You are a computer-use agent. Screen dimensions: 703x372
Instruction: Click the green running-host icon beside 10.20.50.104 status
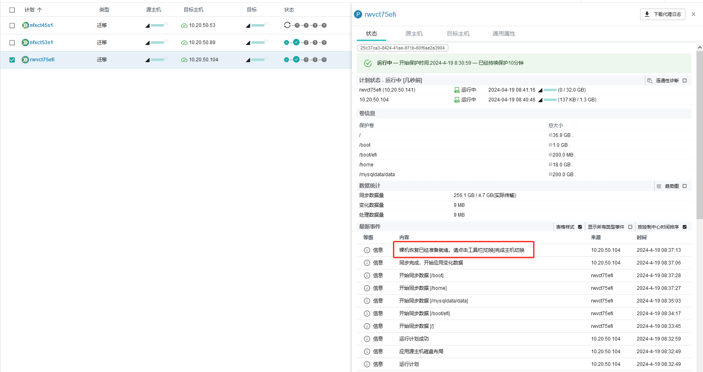click(457, 100)
